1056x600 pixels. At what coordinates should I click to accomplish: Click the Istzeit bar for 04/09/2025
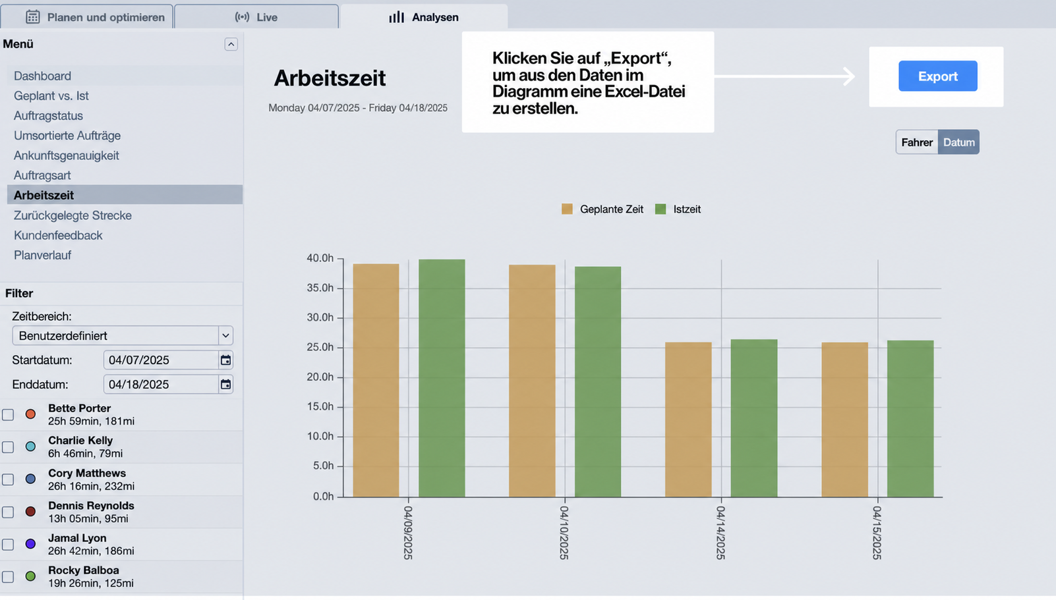442,378
